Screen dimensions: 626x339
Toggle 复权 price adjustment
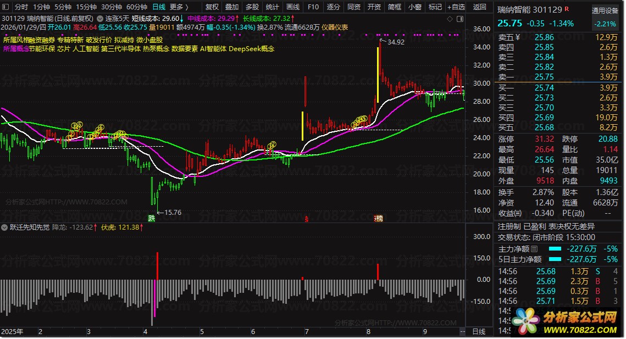212,7
